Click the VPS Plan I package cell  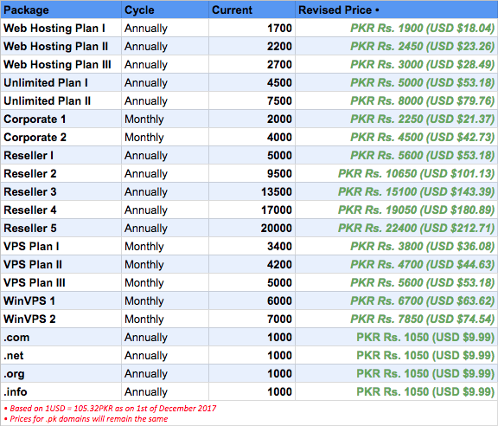(61, 246)
